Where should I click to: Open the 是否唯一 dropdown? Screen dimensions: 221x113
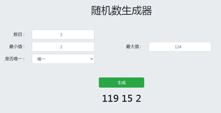pyautogui.click(x=63, y=59)
